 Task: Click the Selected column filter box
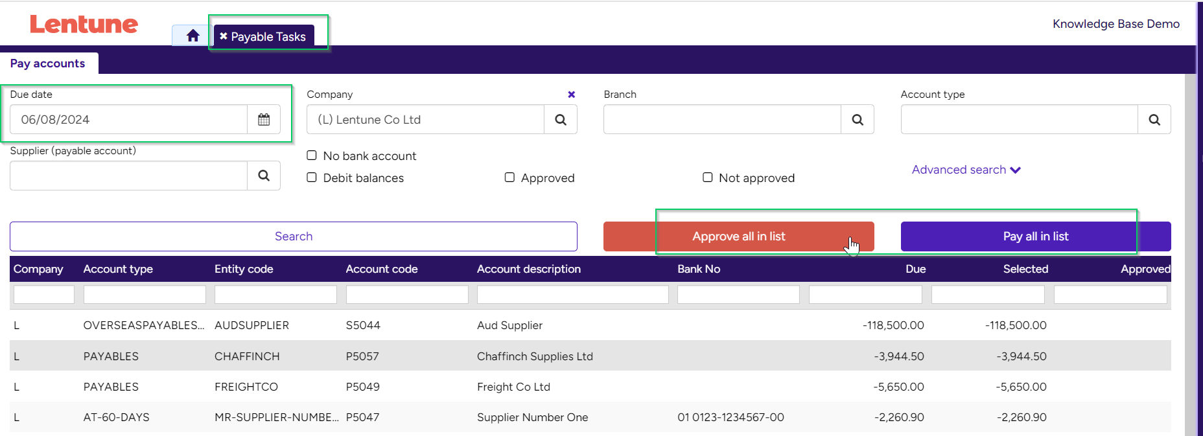point(988,295)
